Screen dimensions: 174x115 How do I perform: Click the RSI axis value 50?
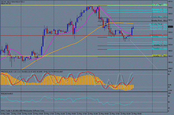click(169, 102)
